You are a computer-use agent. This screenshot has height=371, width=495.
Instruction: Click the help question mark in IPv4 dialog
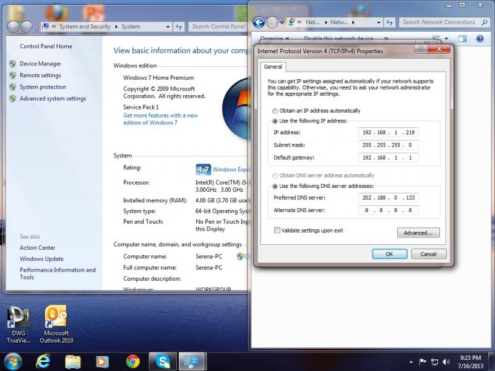tap(421, 49)
